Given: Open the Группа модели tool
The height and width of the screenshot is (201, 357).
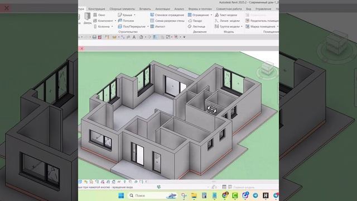Looking at the screenshot, I should click(227, 26).
